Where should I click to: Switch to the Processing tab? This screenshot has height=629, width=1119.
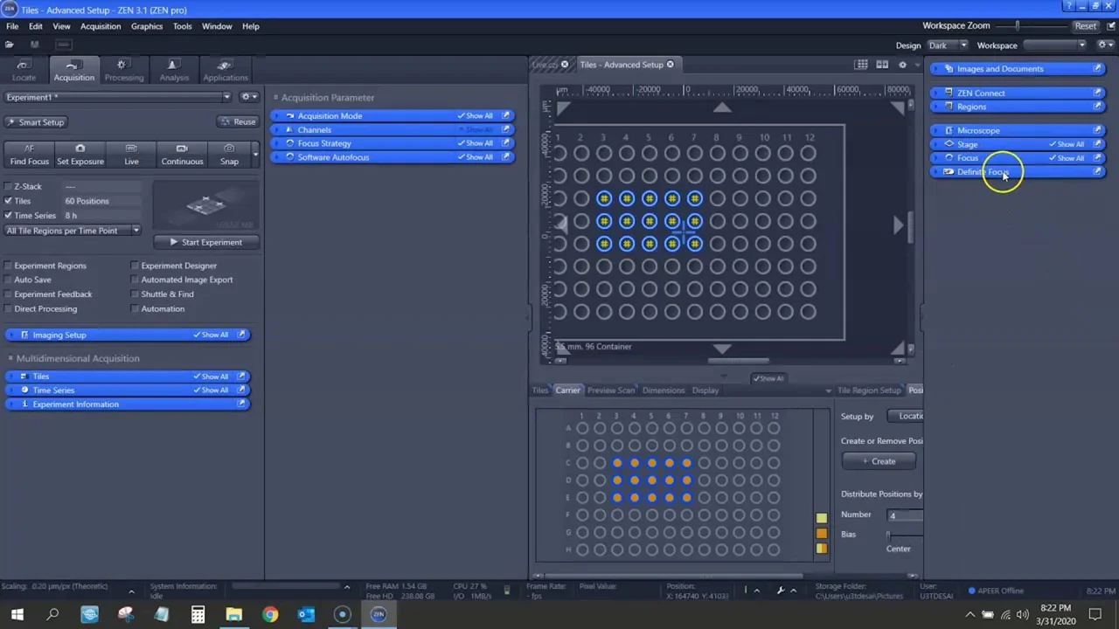pos(123,71)
